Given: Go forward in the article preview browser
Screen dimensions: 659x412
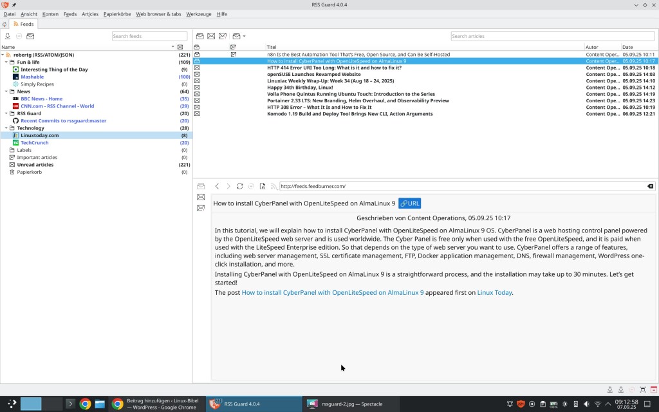Looking at the screenshot, I should (x=228, y=186).
